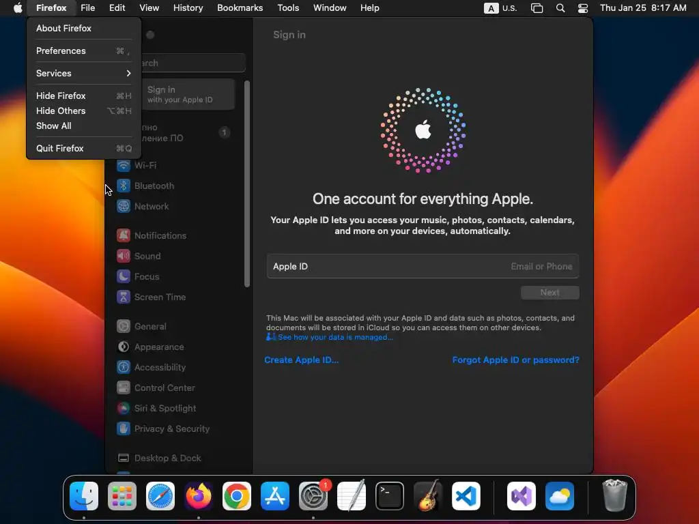Click the Siri & Spotlight icon in sidebar
Viewport: 699px width, 524px height.
tap(124, 409)
